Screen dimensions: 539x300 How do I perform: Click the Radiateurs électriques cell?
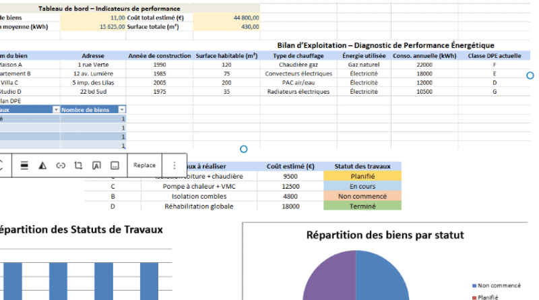point(298,92)
